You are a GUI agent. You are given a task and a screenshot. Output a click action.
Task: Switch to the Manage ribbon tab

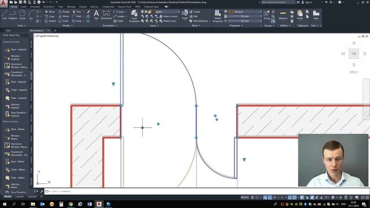[x=71, y=7]
